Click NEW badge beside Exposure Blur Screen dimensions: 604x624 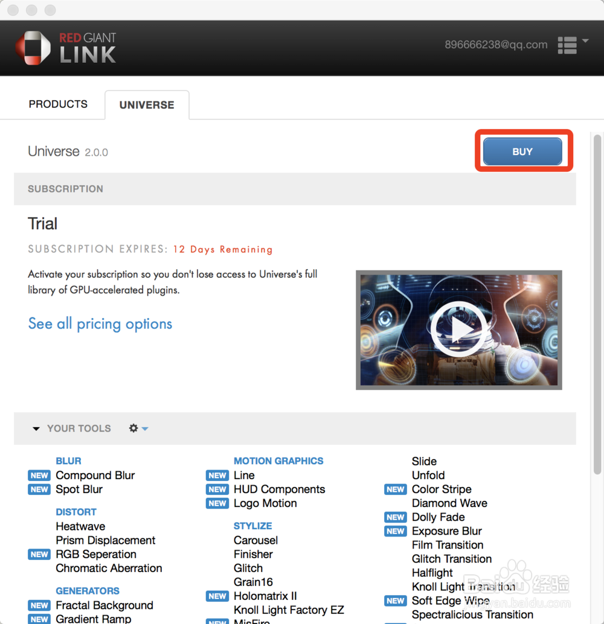[x=395, y=531]
